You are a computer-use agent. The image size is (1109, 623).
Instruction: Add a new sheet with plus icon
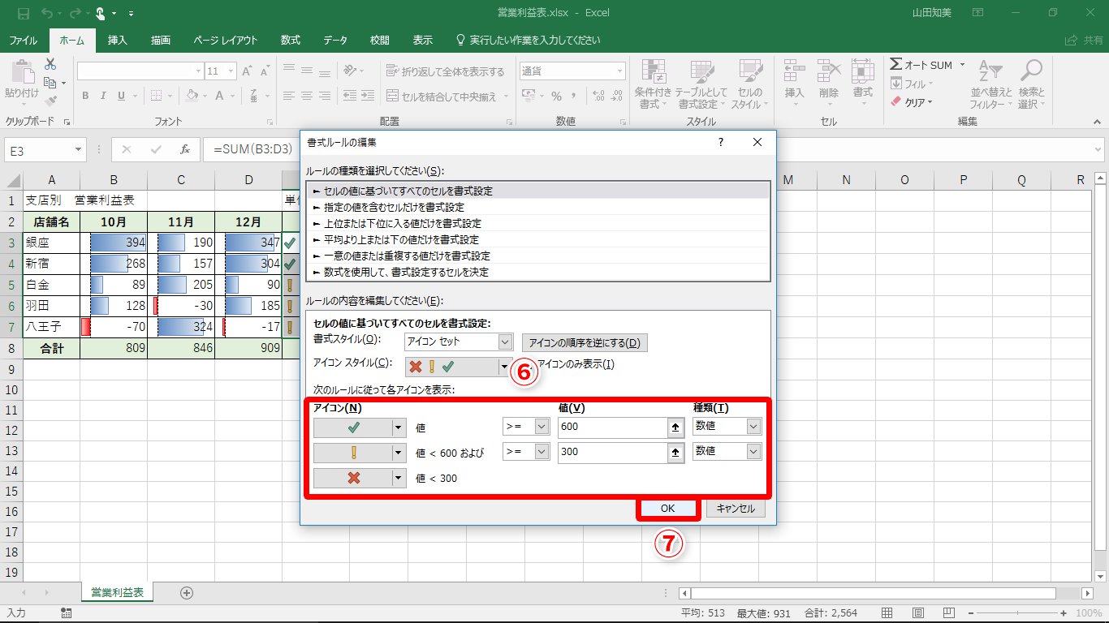pos(187,593)
